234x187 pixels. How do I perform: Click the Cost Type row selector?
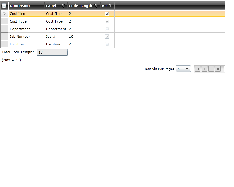coord(4,21)
